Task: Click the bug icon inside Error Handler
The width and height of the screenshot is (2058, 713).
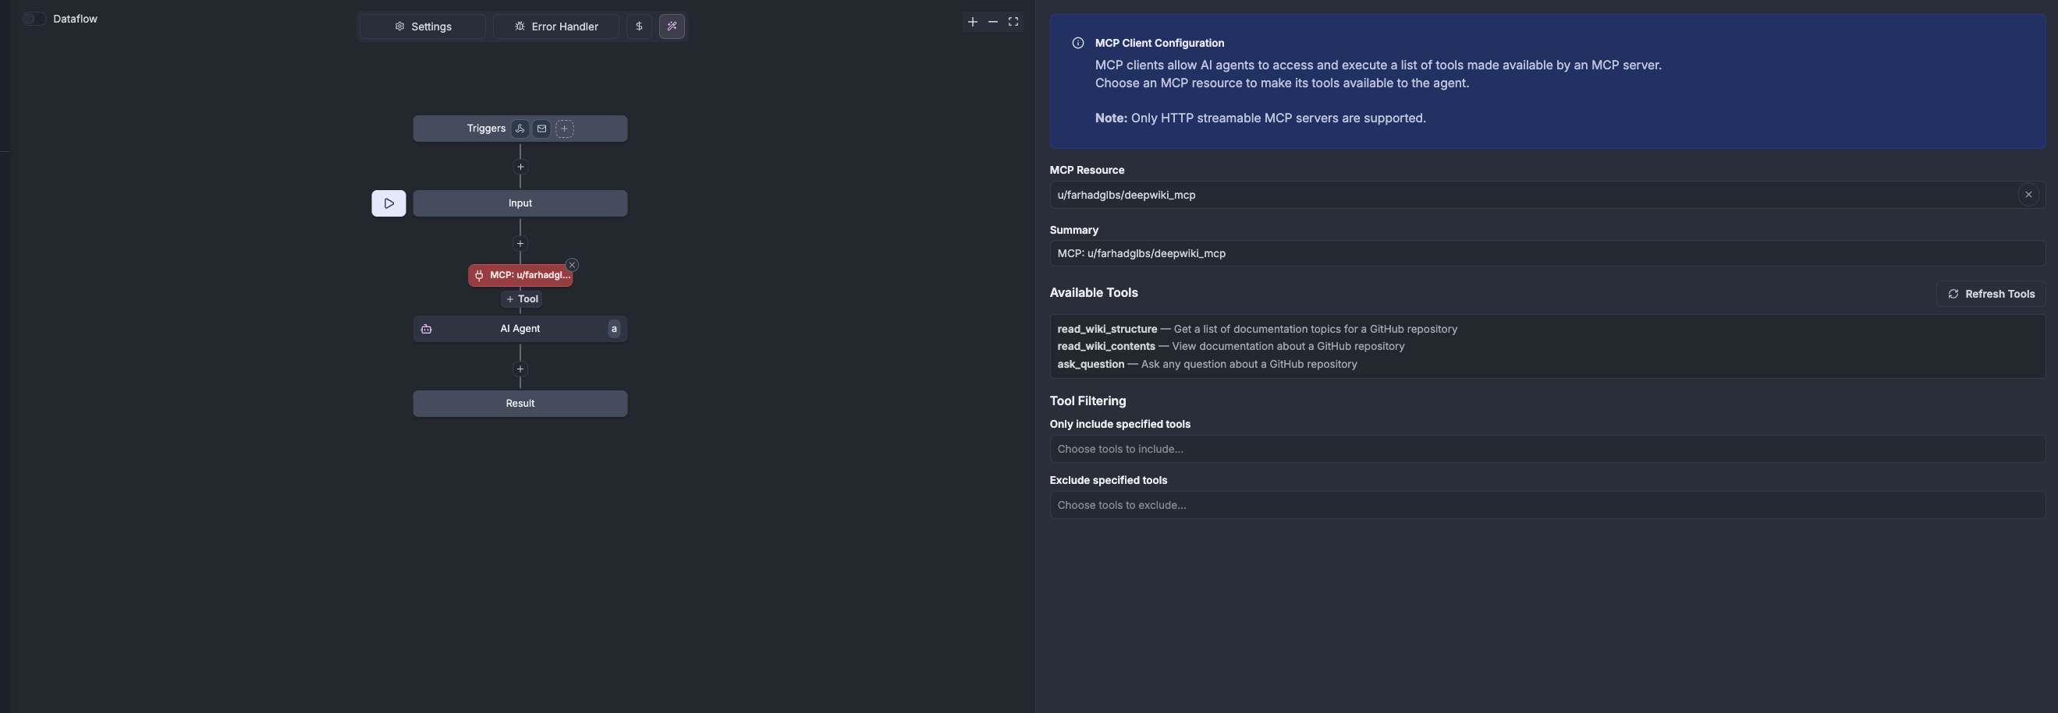Action: (x=519, y=26)
